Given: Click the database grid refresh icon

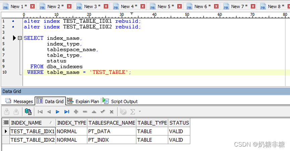Looking at the screenshot, I should pyautogui.click(x=28, y=112).
